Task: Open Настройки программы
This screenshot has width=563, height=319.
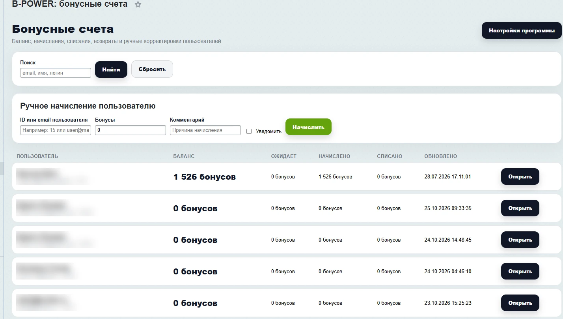Action: pyautogui.click(x=522, y=30)
